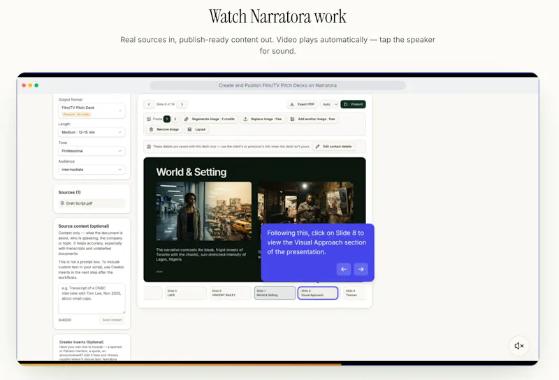Select the Orah Script.pdf source file
This screenshot has height=380, width=559.
[92, 203]
